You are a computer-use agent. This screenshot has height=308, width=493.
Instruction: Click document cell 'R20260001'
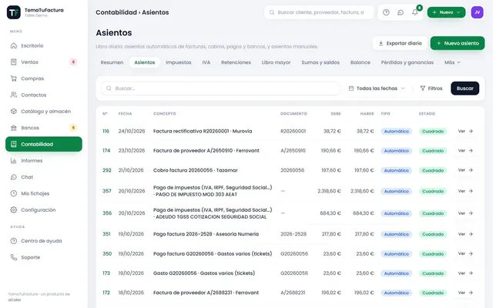tap(293, 131)
